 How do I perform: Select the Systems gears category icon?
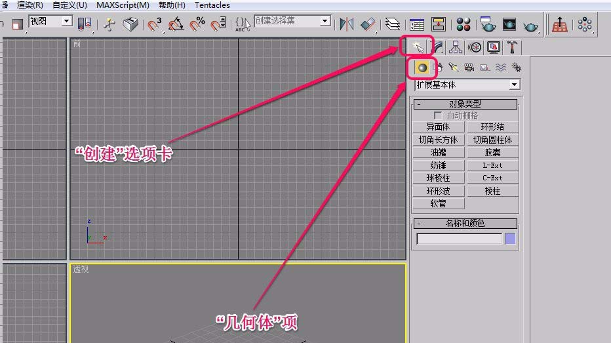point(517,68)
